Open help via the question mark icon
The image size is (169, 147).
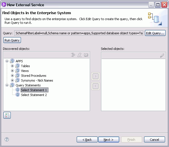pos(7,139)
